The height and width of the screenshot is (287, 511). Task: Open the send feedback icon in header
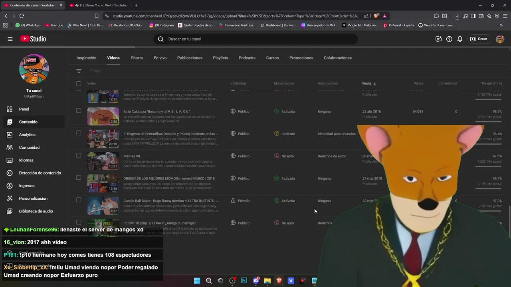[438, 39]
